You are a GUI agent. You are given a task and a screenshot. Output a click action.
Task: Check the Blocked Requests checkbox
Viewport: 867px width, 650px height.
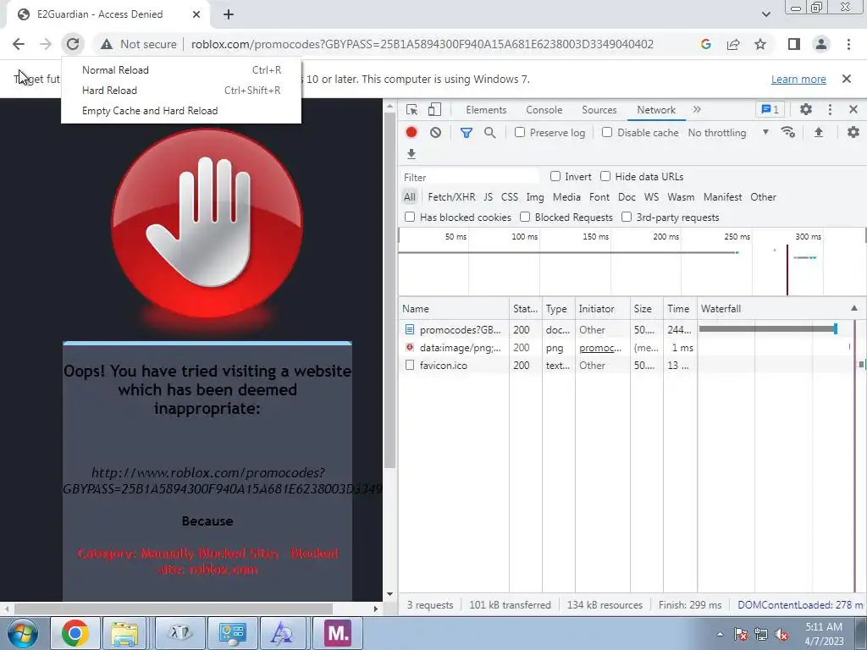pyautogui.click(x=525, y=217)
